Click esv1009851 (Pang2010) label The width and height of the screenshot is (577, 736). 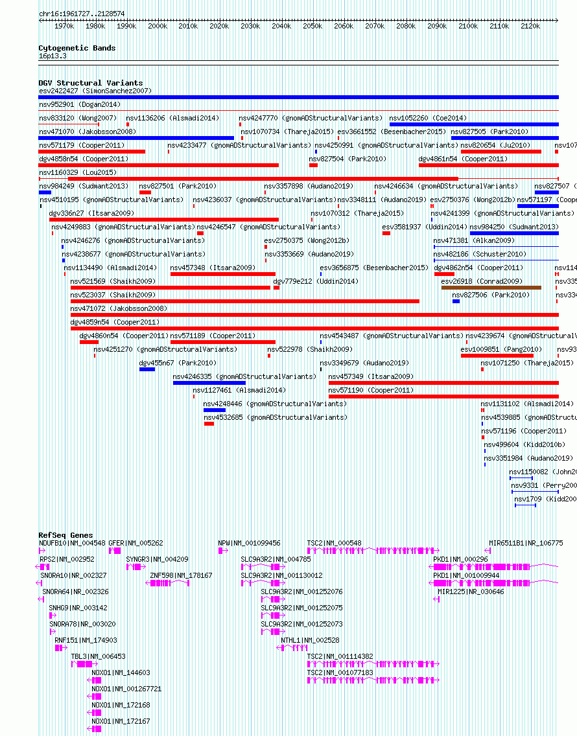tap(501, 350)
